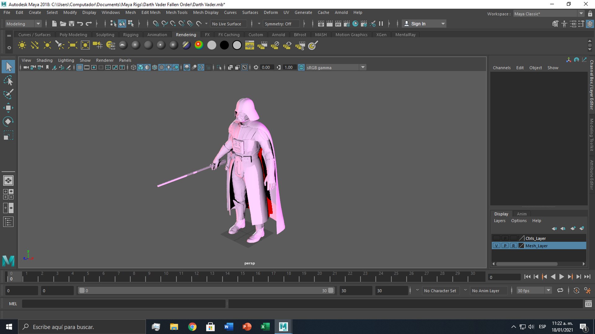Save the current scene
This screenshot has height=334, width=595.
tap(71, 24)
